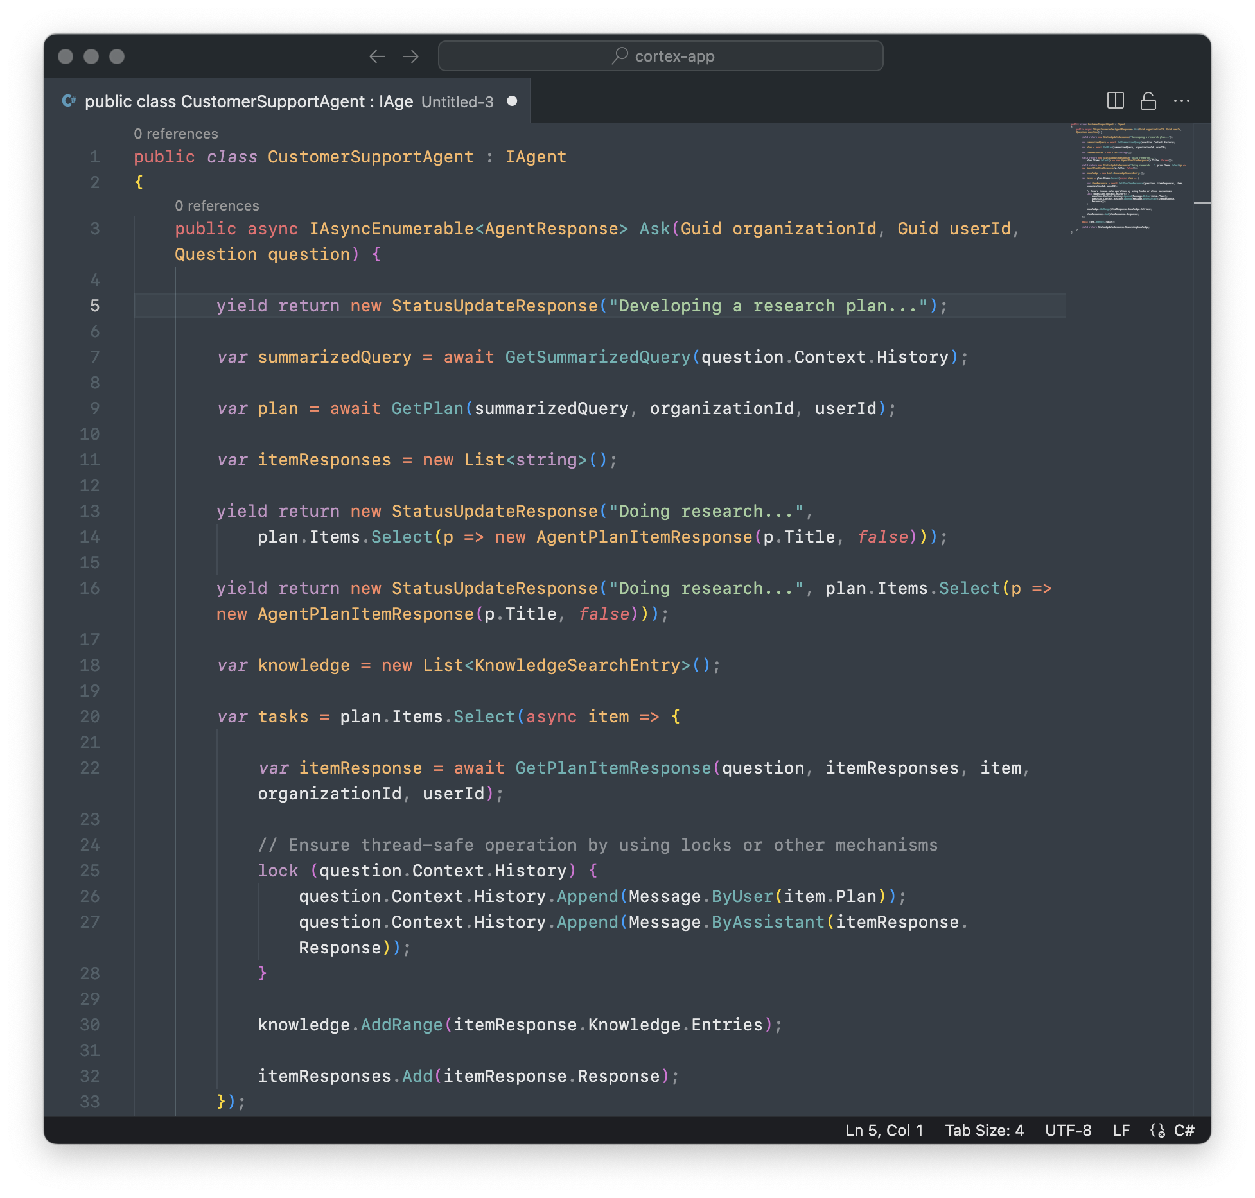This screenshot has height=1198, width=1255.
Task: Click the split editor icon
Action: [x=1118, y=100]
